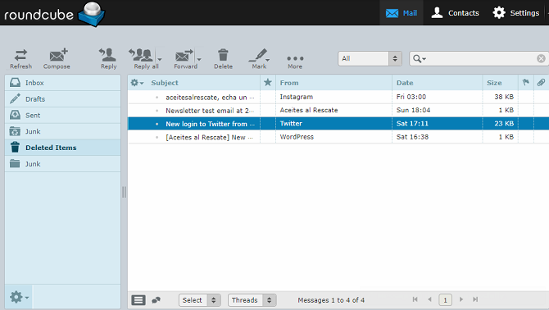Click the 38 KB size cell
Screen dimensions: 549x310
pyautogui.click(x=504, y=97)
